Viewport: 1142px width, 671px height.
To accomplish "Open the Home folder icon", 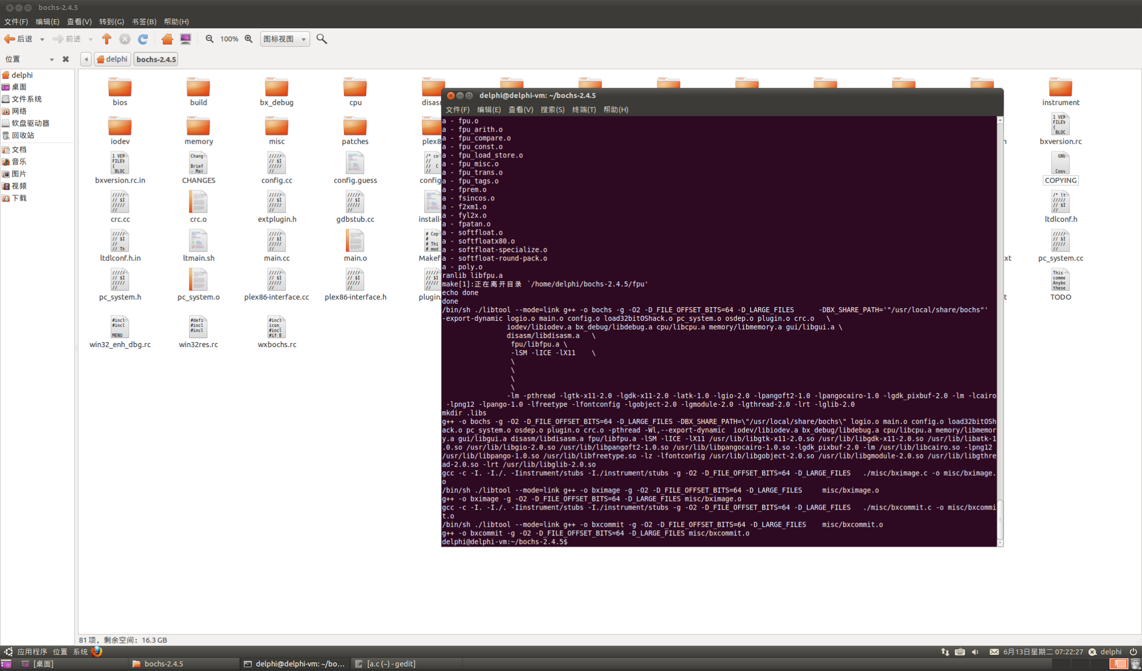I will point(167,39).
